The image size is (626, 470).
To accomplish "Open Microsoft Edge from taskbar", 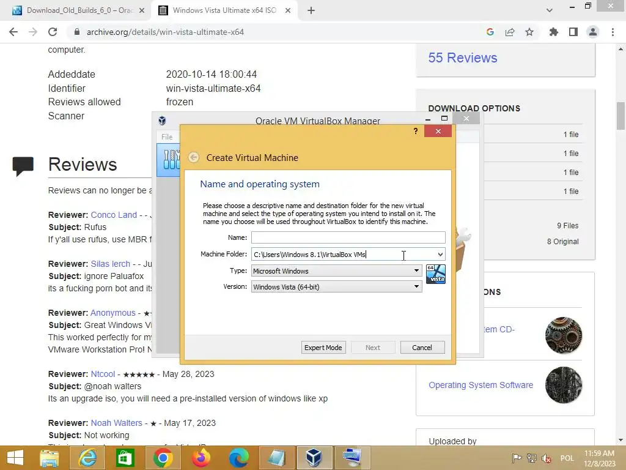I will (x=239, y=458).
